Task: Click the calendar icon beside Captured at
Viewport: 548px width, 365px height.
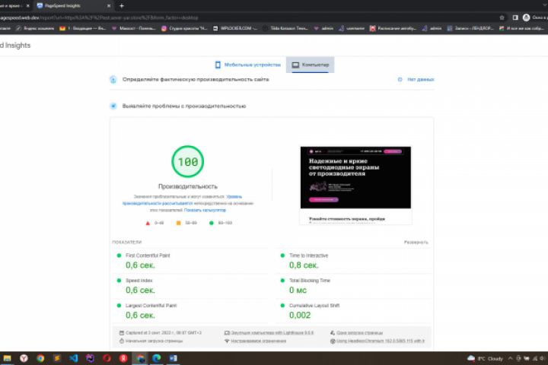Action: (122, 333)
